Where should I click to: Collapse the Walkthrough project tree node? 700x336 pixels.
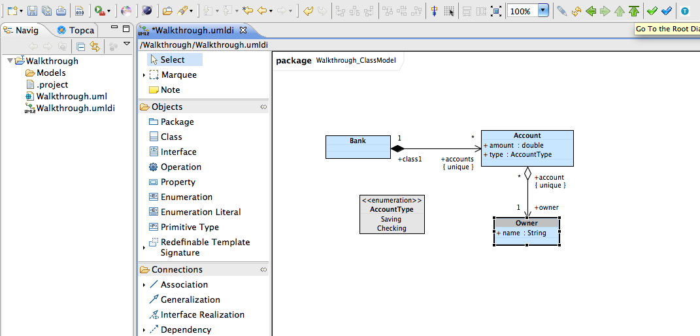click(10, 61)
